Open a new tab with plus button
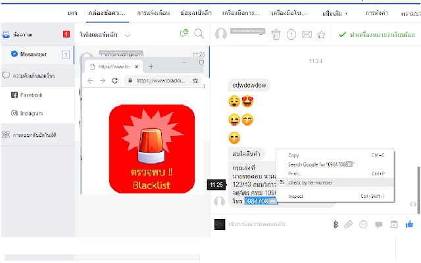The image size is (421, 263). coord(151,66)
